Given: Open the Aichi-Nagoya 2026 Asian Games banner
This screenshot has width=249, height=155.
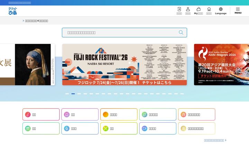Looking at the screenshot, I should tap(222, 64).
